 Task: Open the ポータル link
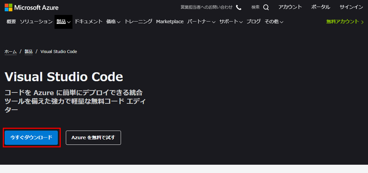point(320,7)
